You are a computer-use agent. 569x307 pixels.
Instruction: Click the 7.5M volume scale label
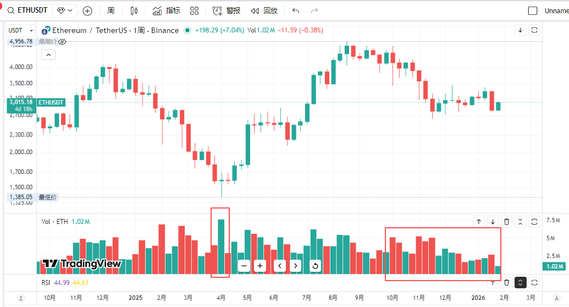(553, 221)
